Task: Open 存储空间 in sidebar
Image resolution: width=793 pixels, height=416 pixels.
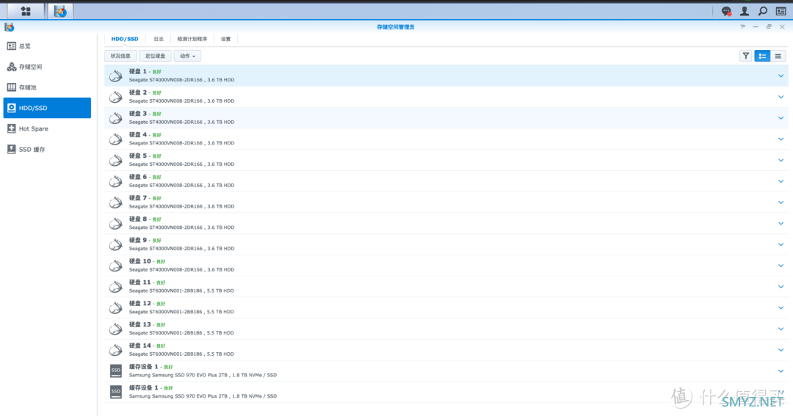Action: tap(47, 67)
